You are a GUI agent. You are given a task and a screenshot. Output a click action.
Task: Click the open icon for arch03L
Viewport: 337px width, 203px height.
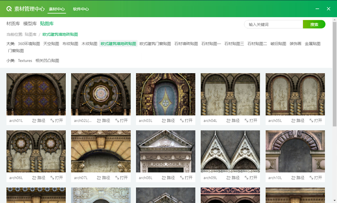(182, 121)
